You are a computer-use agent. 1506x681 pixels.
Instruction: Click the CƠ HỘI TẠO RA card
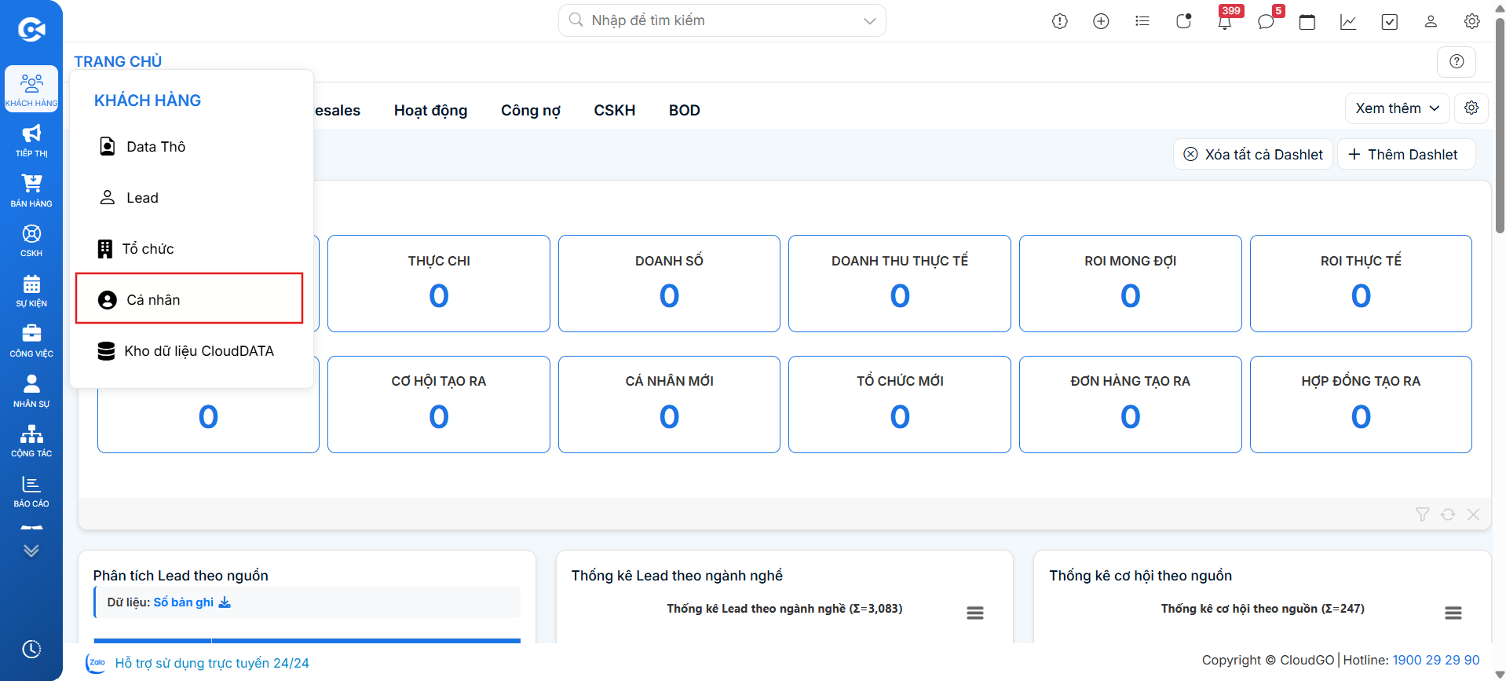[x=439, y=405]
